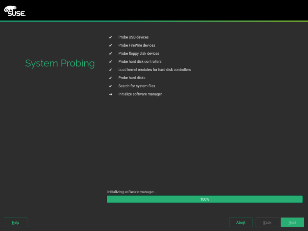The width and height of the screenshot is (308, 231).
Task: Click arrow beside Initialize software manager
Action: click(x=110, y=94)
